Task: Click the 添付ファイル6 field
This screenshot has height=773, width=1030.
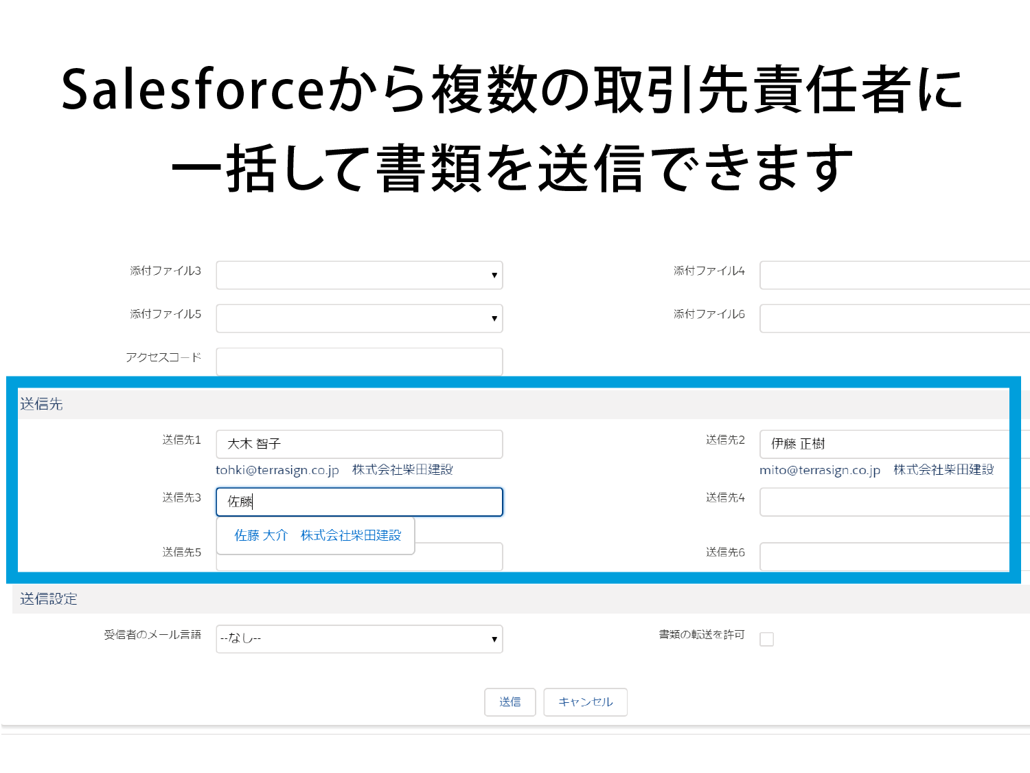Action: pyautogui.click(x=895, y=318)
